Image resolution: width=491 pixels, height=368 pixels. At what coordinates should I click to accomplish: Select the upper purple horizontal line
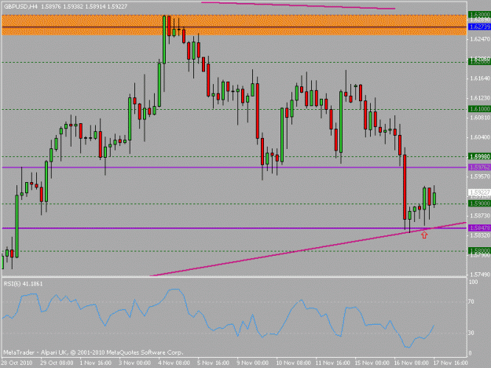coord(234,168)
